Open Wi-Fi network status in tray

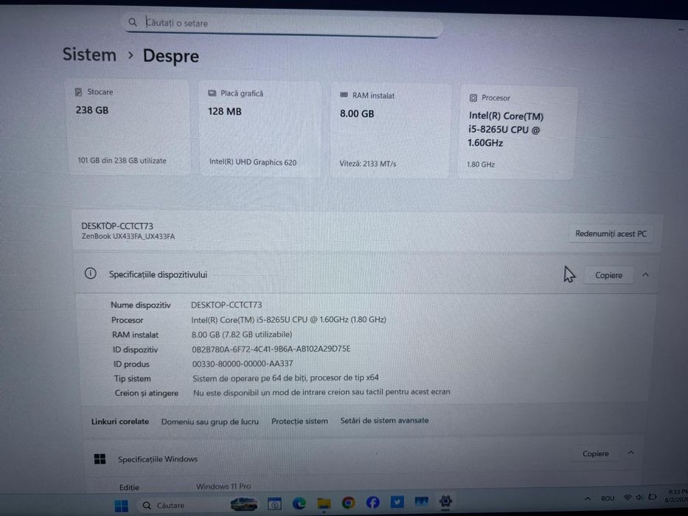point(628,497)
